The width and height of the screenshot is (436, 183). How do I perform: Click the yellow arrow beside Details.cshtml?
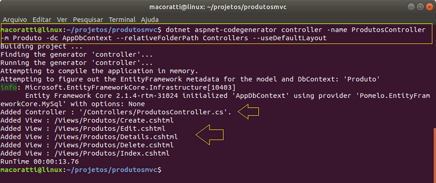(x=210, y=135)
